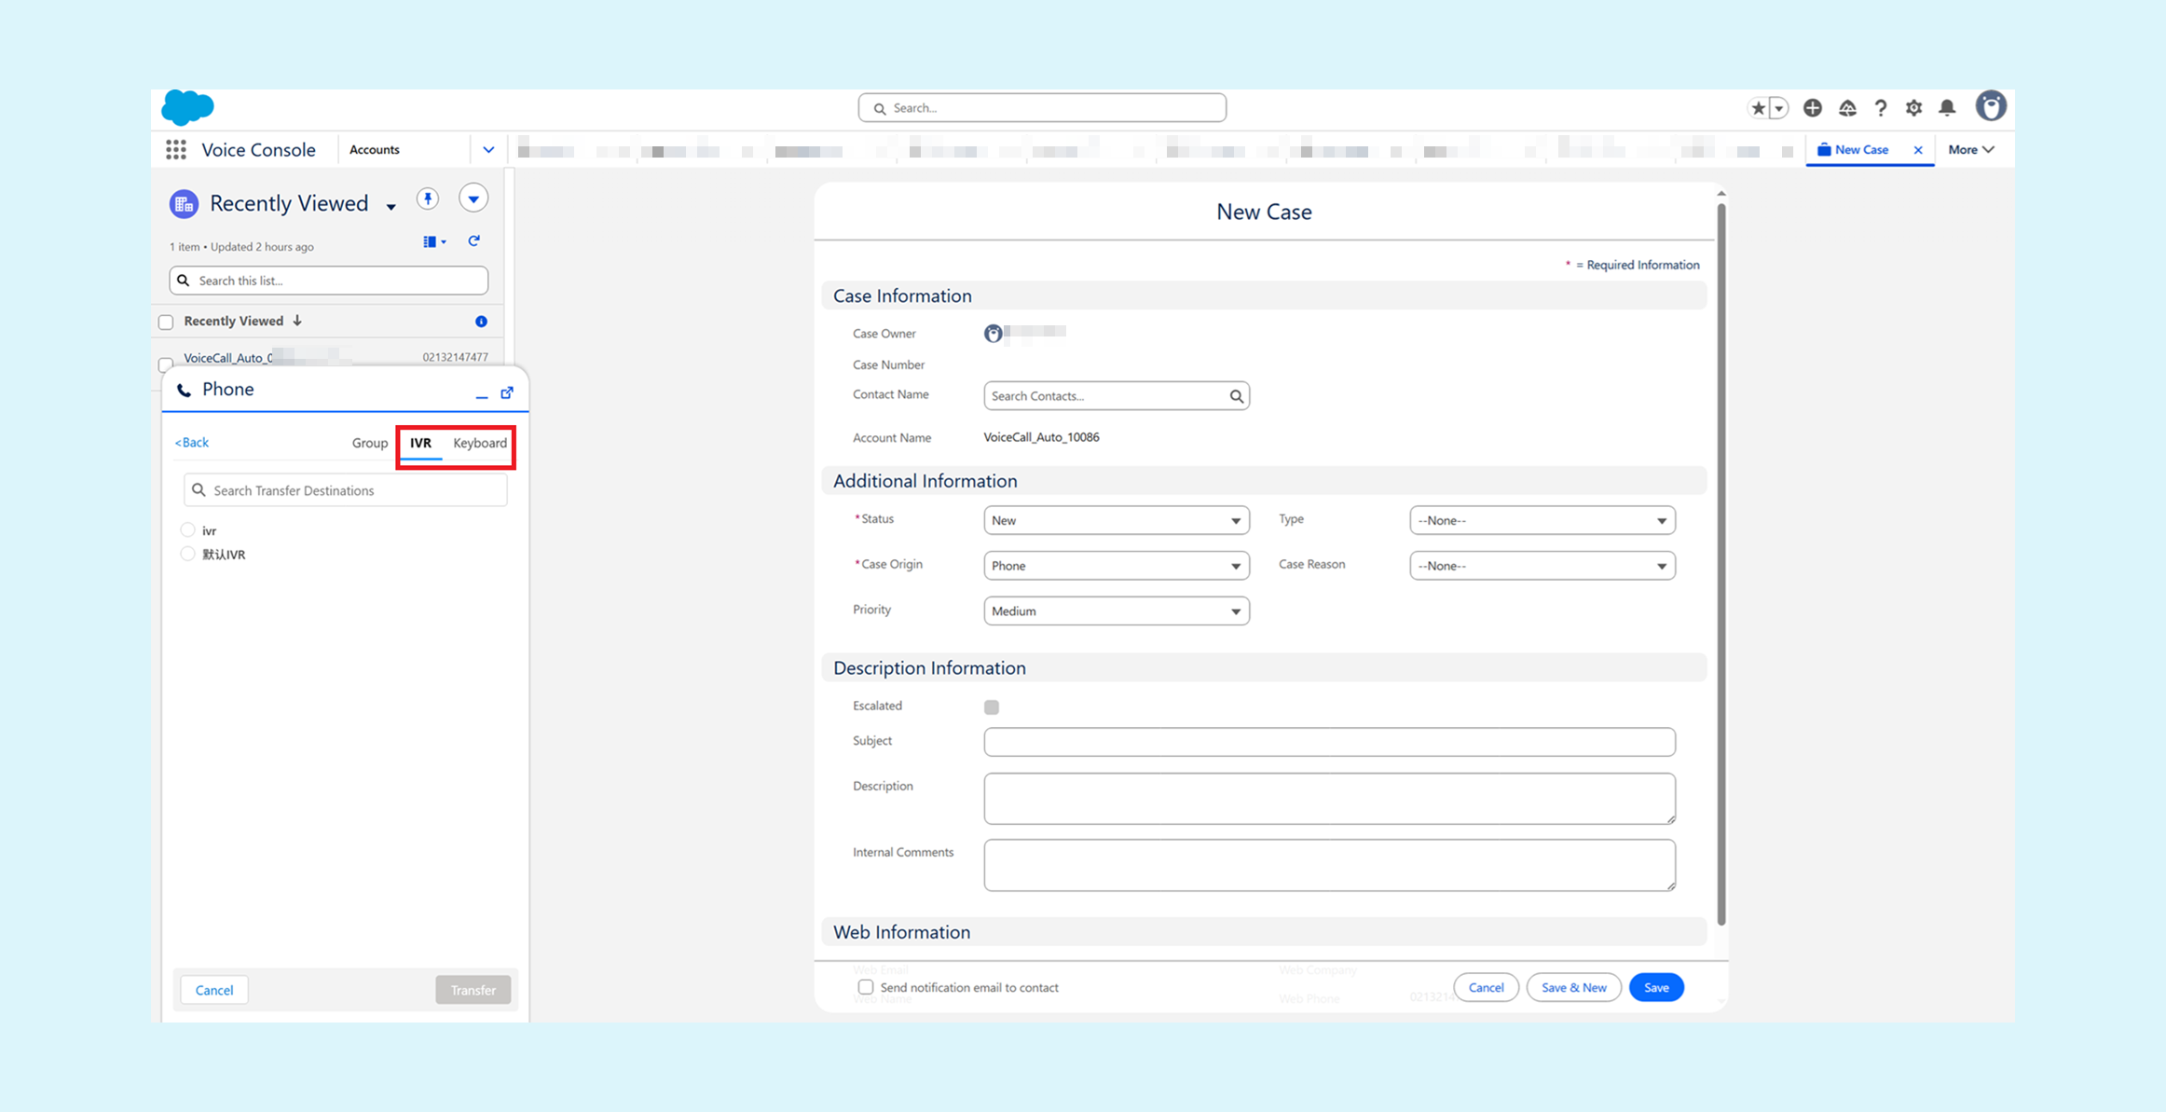Viewport: 2166px width, 1112px height.
Task: Open the Favorites star icon
Action: [x=1758, y=108]
